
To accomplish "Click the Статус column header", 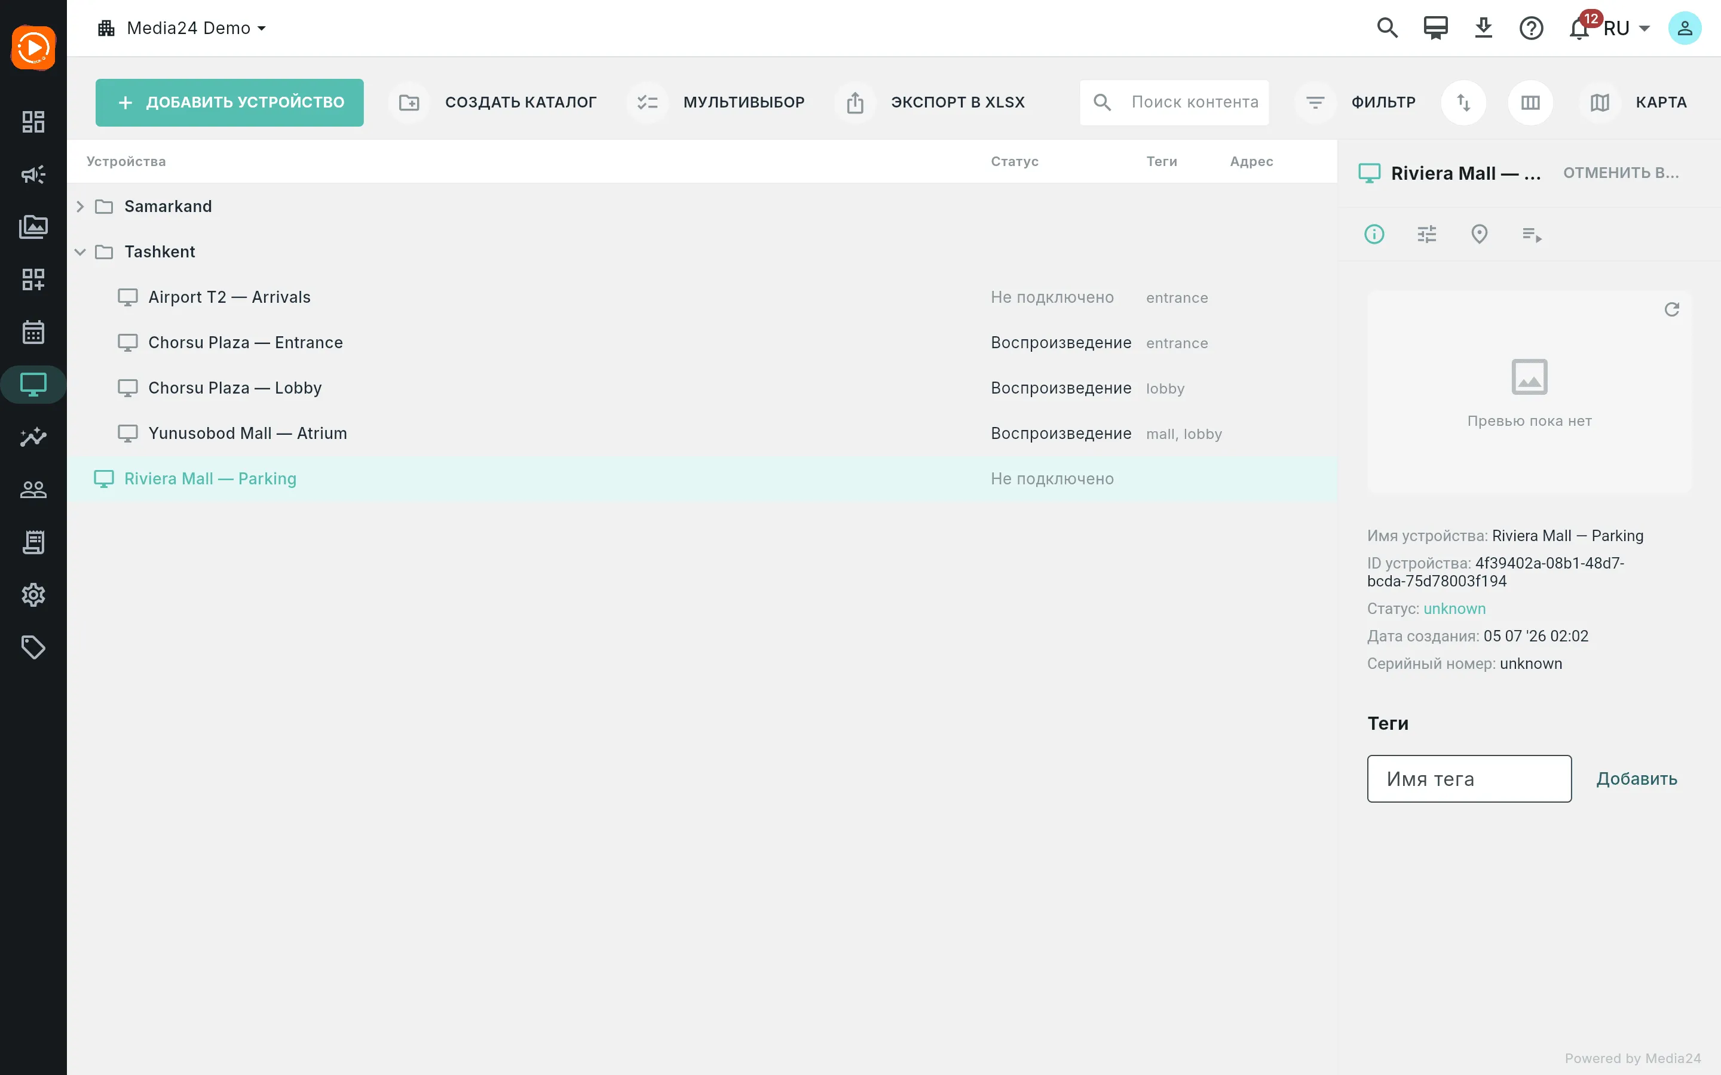I will [x=1014, y=161].
